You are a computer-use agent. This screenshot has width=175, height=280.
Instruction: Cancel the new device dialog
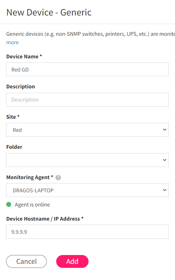coord(26,261)
